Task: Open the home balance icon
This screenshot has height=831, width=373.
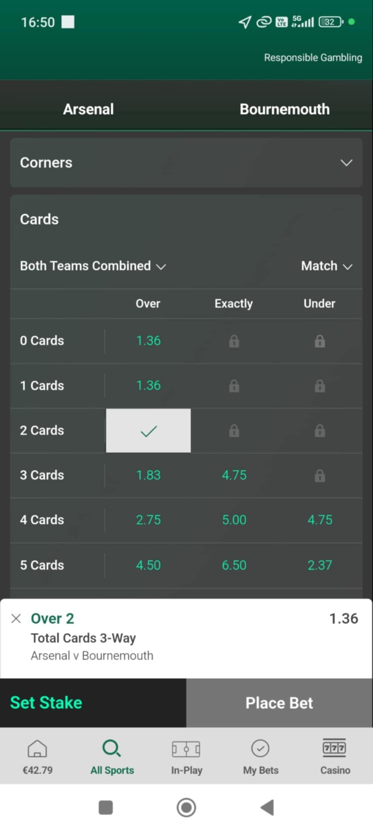Action: click(37, 749)
